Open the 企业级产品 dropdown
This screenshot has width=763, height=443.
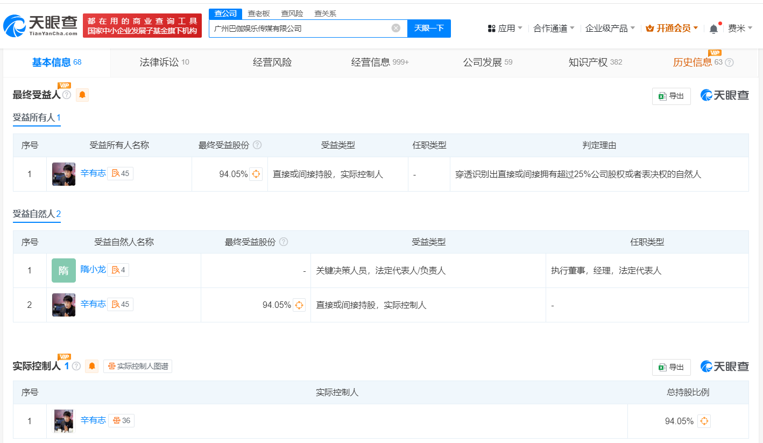tap(610, 28)
